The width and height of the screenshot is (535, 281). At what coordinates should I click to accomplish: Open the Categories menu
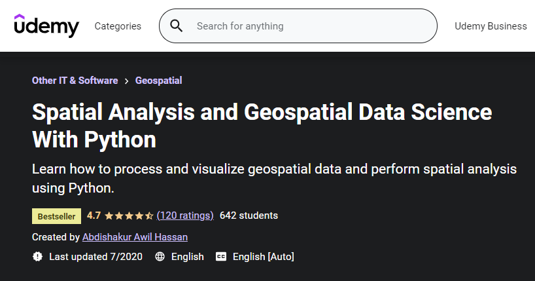(x=118, y=26)
